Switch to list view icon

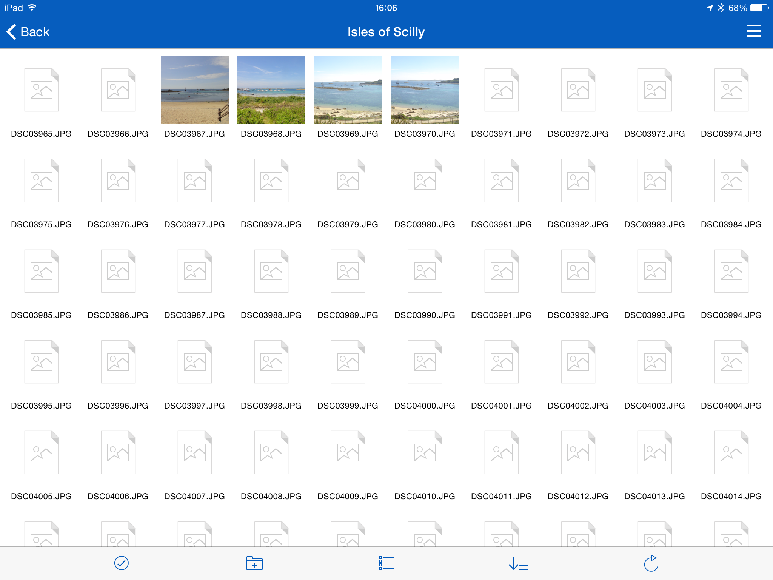386,563
